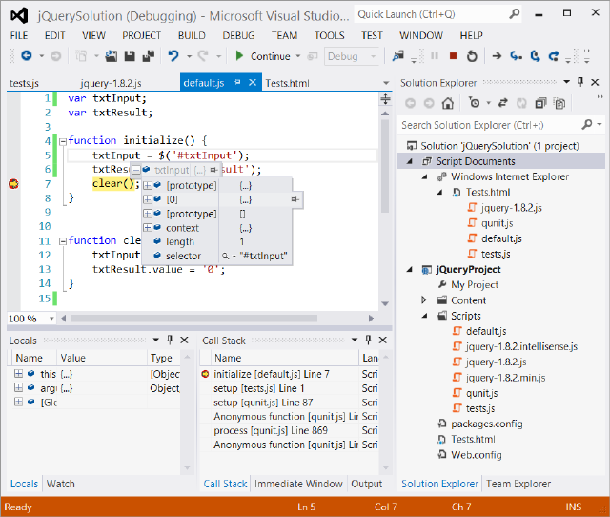The height and width of the screenshot is (517, 610).
Task: Click the Save All toolbar icon
Action: [149, 56]
